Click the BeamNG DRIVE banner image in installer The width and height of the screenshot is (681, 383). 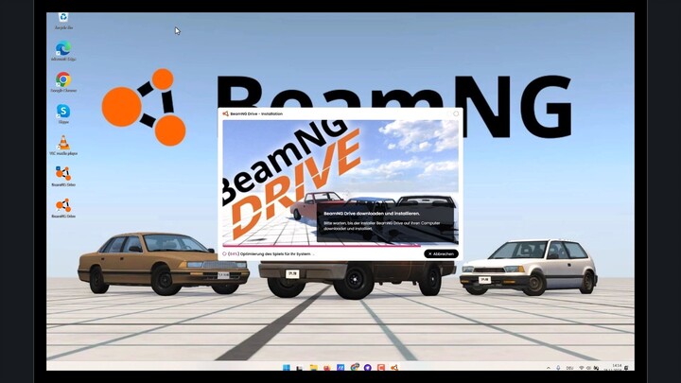click(340, 183)
